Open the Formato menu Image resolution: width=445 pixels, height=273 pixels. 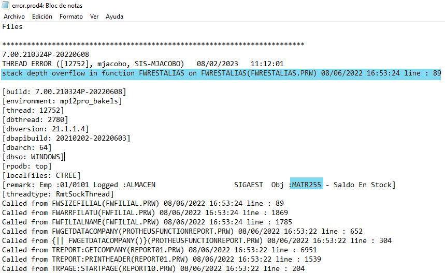[71, 17]
